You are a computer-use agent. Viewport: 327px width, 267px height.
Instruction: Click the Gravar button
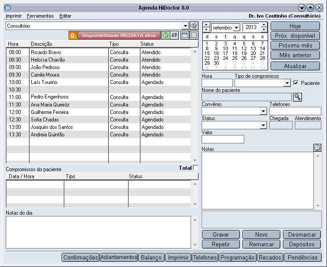(x=221, y=234)
